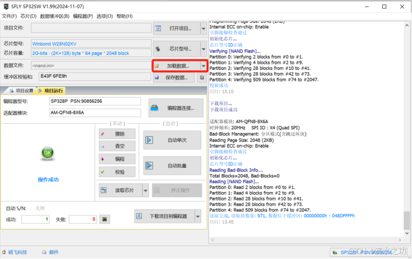
Task: Expand the 打开项目 dropdown arrow
Action: [x=204, y=28]
